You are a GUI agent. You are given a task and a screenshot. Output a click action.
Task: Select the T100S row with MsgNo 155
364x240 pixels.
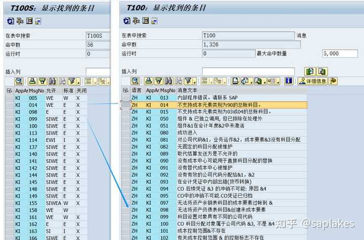point(47,203)
